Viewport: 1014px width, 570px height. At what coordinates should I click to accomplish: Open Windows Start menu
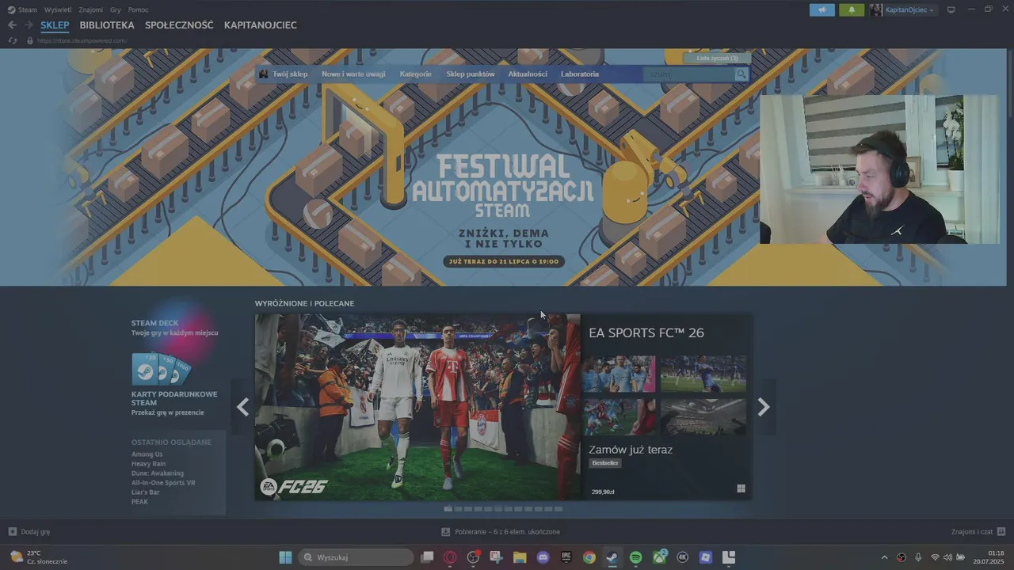point(285,557)
